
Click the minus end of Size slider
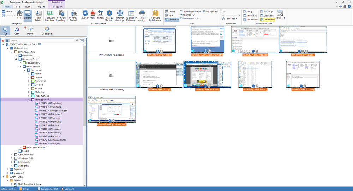[x=223, y=15]
